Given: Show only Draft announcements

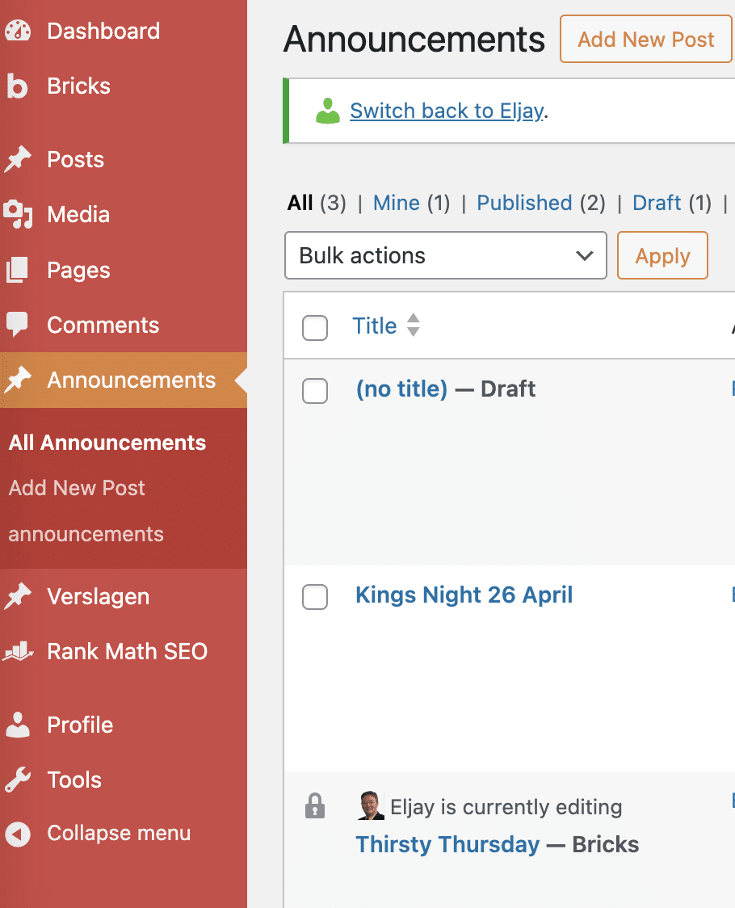Looking at the screenshot, I should pos(656,204).
